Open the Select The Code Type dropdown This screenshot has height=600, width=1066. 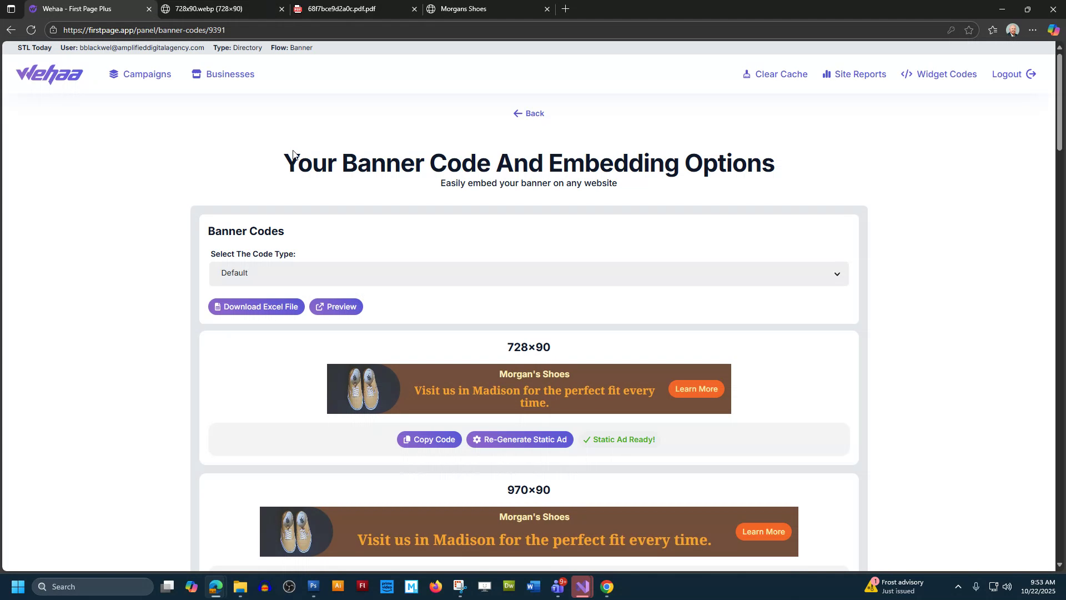[528, 273]
